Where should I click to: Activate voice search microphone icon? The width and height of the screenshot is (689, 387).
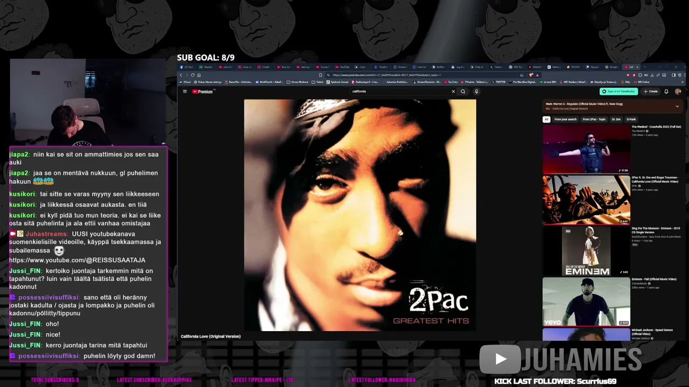pos(476,91)
